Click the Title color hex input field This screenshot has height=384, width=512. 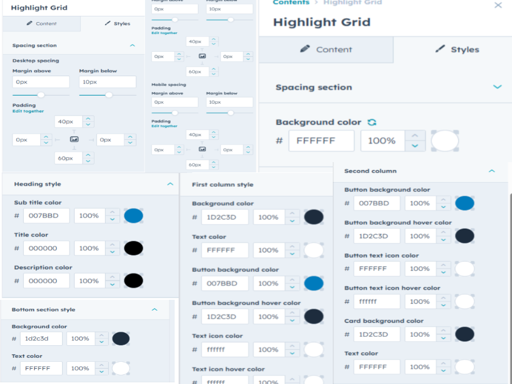coord(47,248)
